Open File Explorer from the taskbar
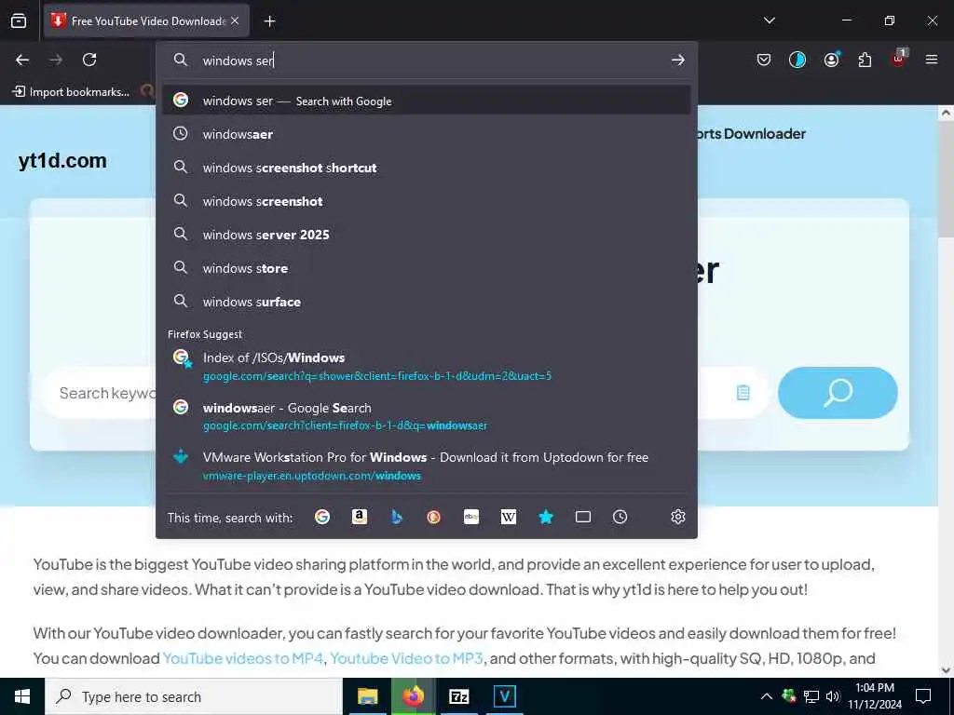 pos(367,696)
